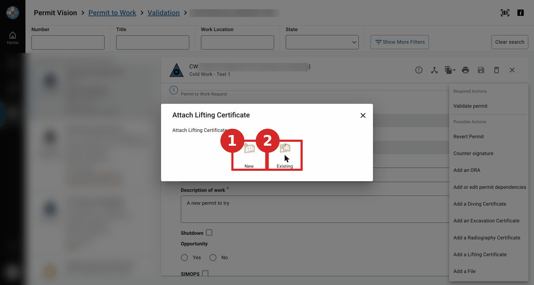The width and height of the screenshot is (534, 285).
Task: Open the barcode scanner icon
Action: [505, 13]
